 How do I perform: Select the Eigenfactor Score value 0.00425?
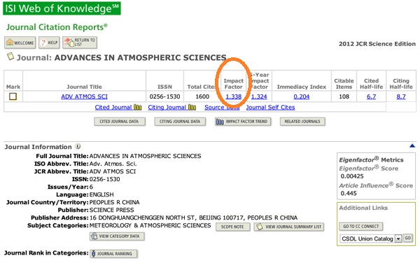click(352, 176)
